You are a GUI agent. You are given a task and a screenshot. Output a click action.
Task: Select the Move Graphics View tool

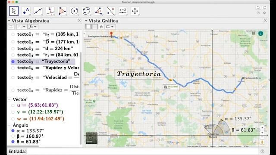[135, 11]
